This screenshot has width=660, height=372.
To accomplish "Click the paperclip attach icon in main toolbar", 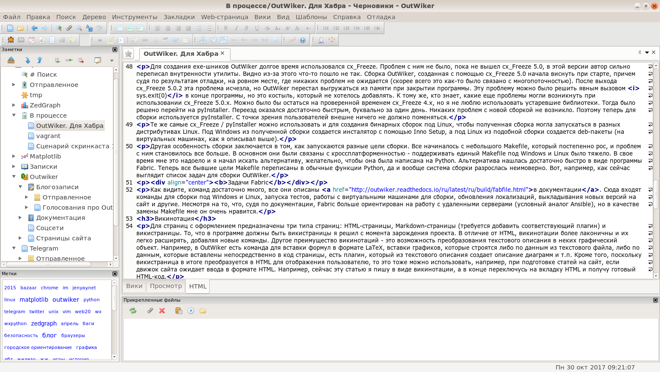I will point(69,28).
